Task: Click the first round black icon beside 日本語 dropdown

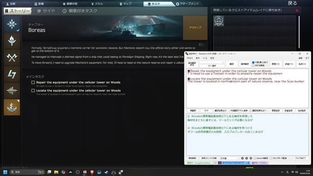Action: tap(242, 158)
